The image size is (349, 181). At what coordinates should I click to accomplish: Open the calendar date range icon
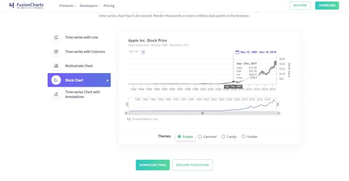click(x=237, y=52)
